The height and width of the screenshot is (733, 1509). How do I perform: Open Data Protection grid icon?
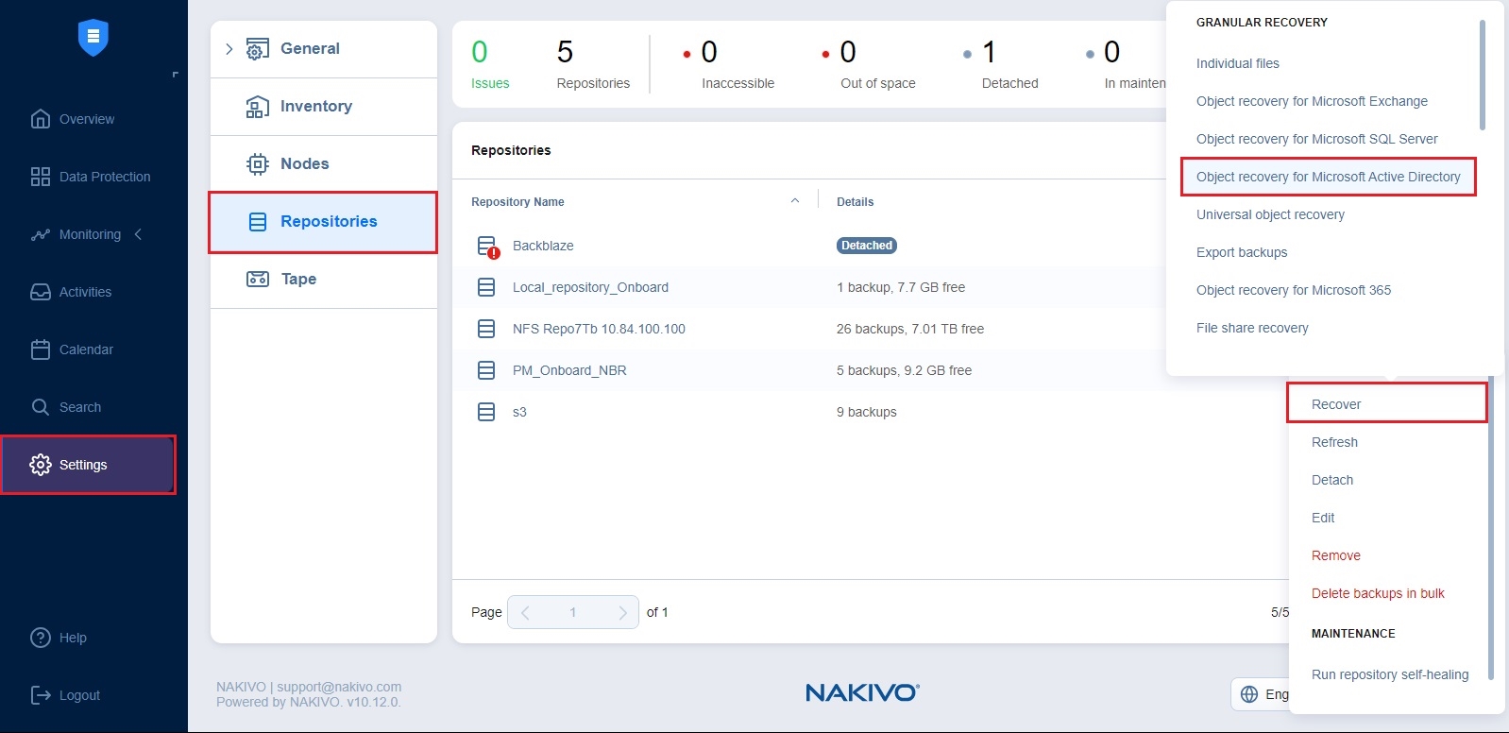coord(41,177)
